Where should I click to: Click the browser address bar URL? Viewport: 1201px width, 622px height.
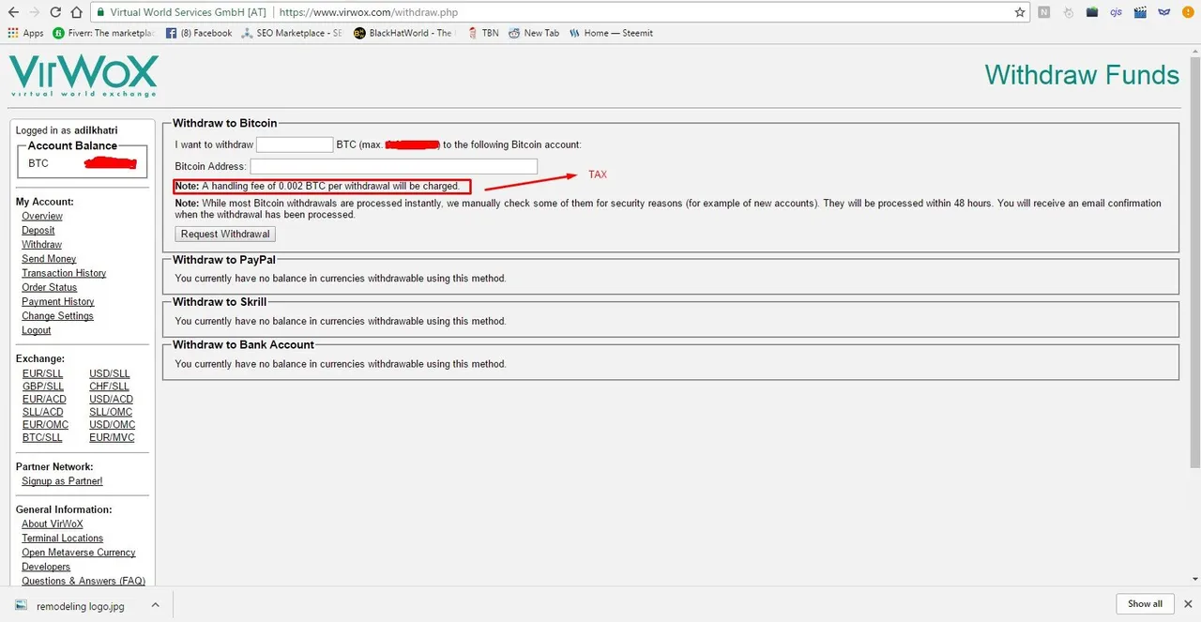(369, 13)
